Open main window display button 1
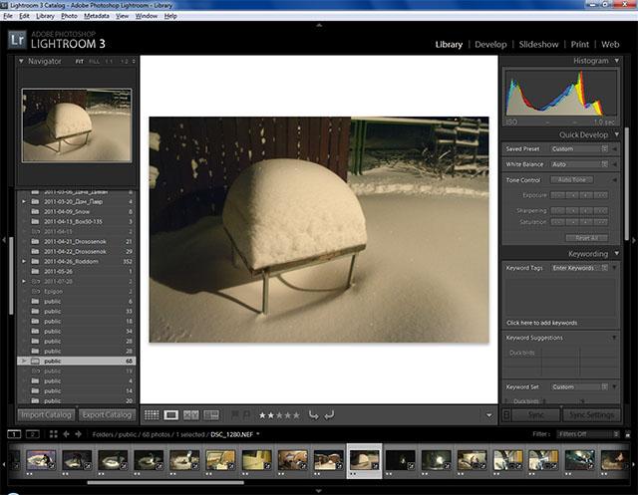This screenshot has height=495, width=638. 14,434
